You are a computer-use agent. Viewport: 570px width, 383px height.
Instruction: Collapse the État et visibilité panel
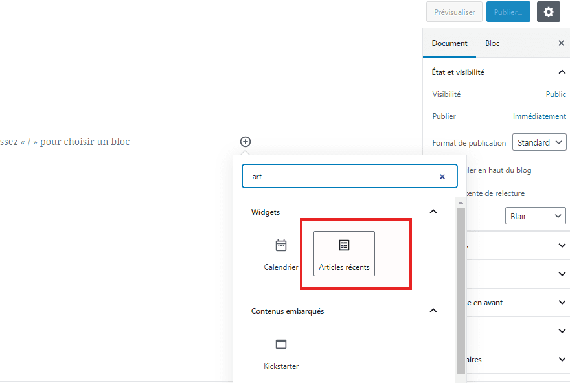tap(562, 72)
